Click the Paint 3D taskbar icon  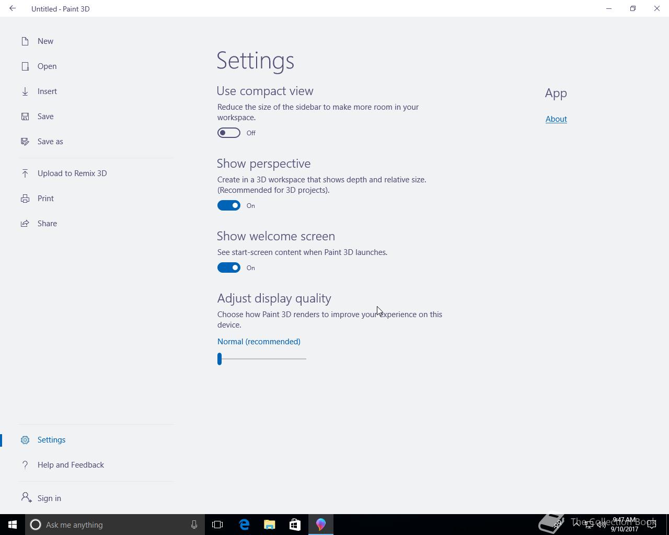click(x=320, y=525)
